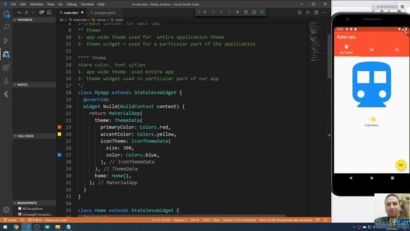This screenshot has width=410, height=231.
Task: Click the code minimap preview
Action: click(316, 42)
